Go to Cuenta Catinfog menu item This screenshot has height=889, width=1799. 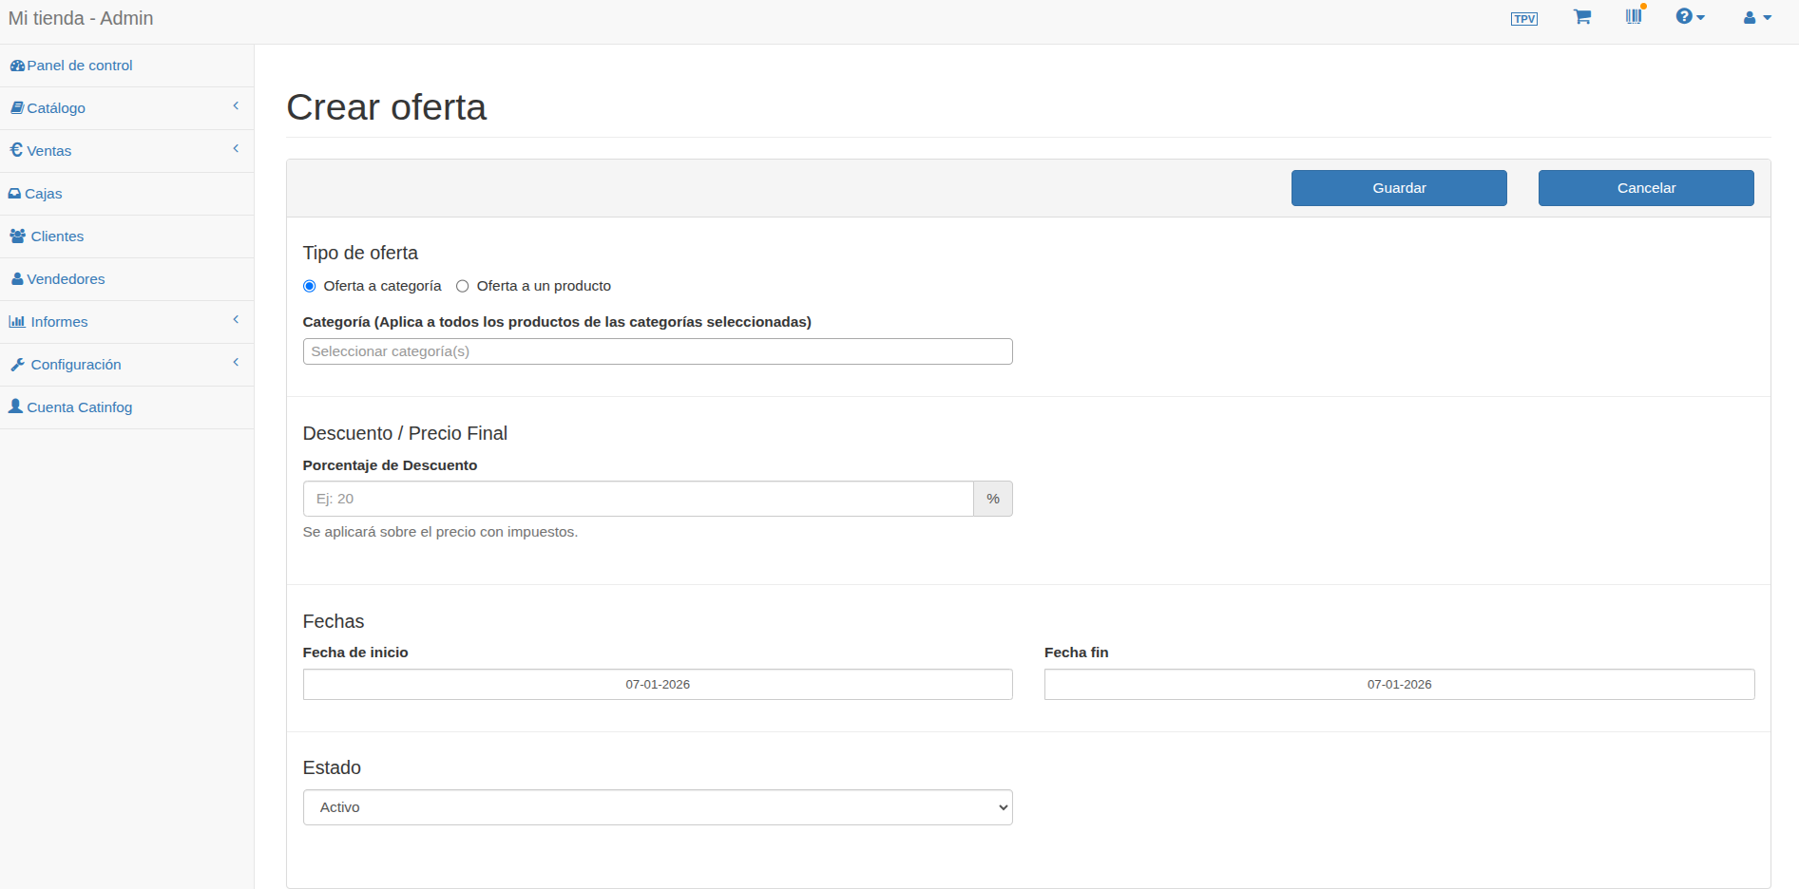79,407
